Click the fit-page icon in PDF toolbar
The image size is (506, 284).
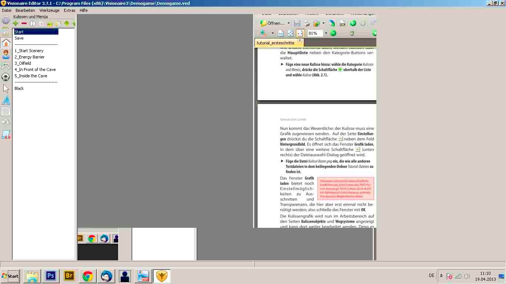click(290, 33)
